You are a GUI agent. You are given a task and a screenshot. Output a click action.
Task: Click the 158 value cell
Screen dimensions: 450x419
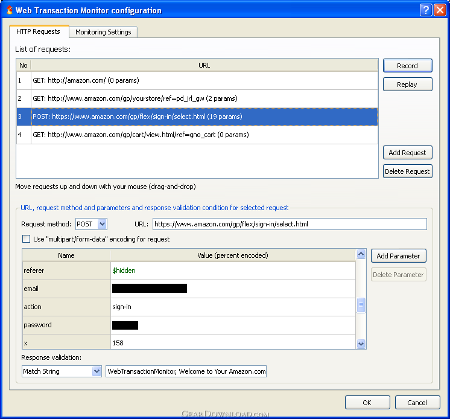pos(233,342)
